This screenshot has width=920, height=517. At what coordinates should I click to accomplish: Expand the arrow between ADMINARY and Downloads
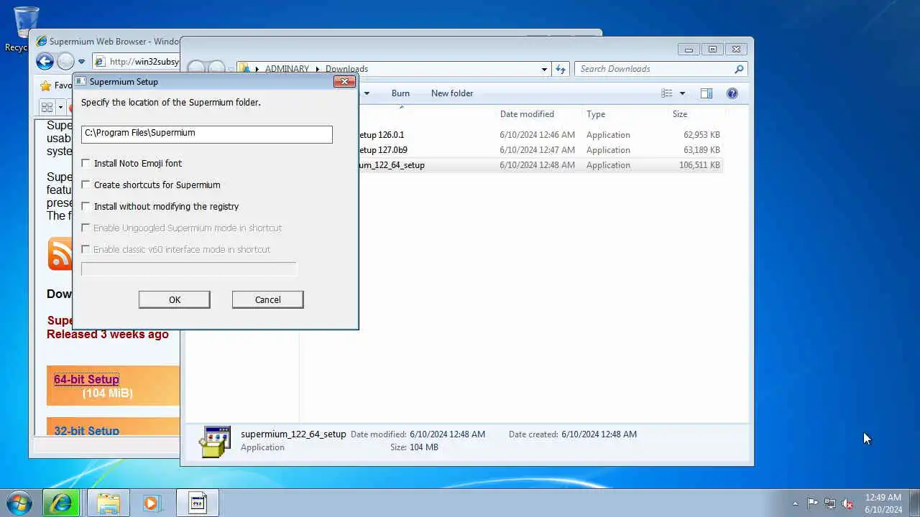(x=317, y=69)
